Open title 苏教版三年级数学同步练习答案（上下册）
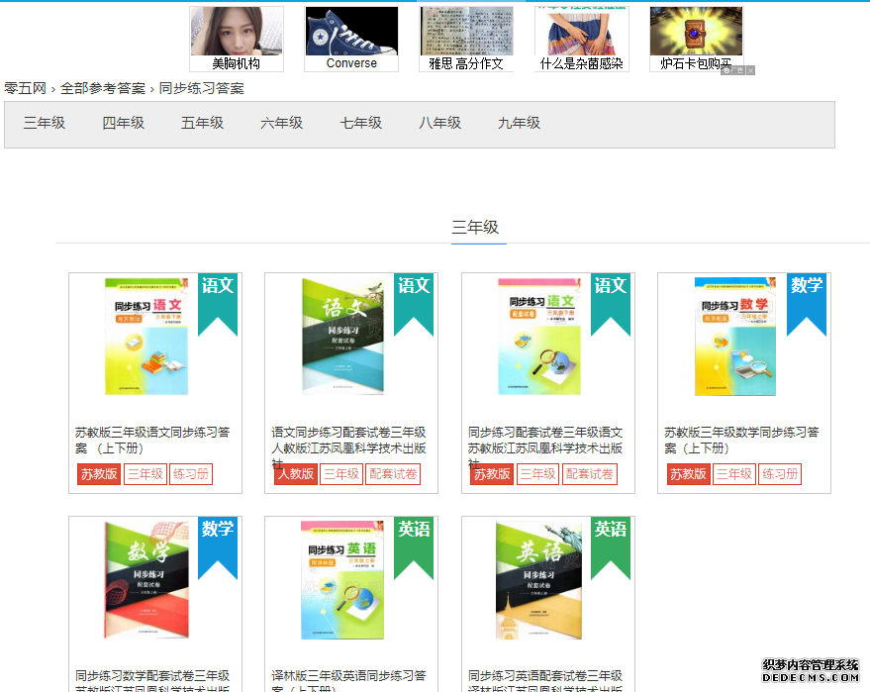The image size is (870, 692). click(x=742, y=441)
